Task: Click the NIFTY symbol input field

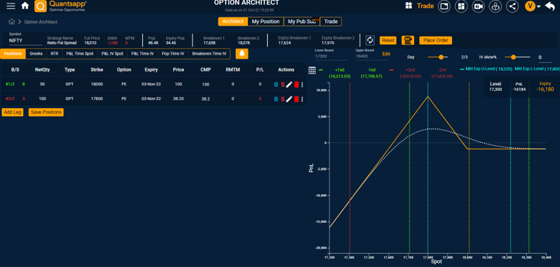Action: (x=26, y=40)
